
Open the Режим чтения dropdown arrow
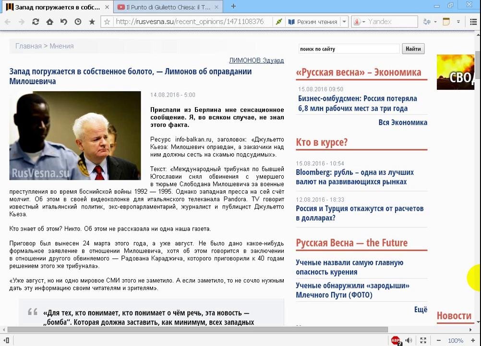point(344,22)
